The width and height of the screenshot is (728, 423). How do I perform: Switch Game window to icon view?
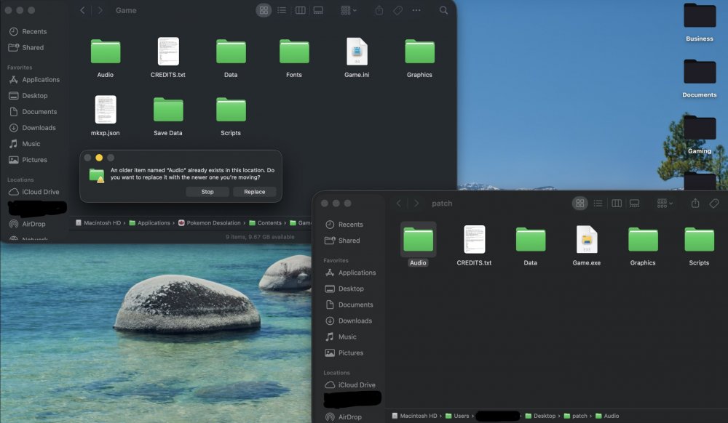click(x=264, y=10)
